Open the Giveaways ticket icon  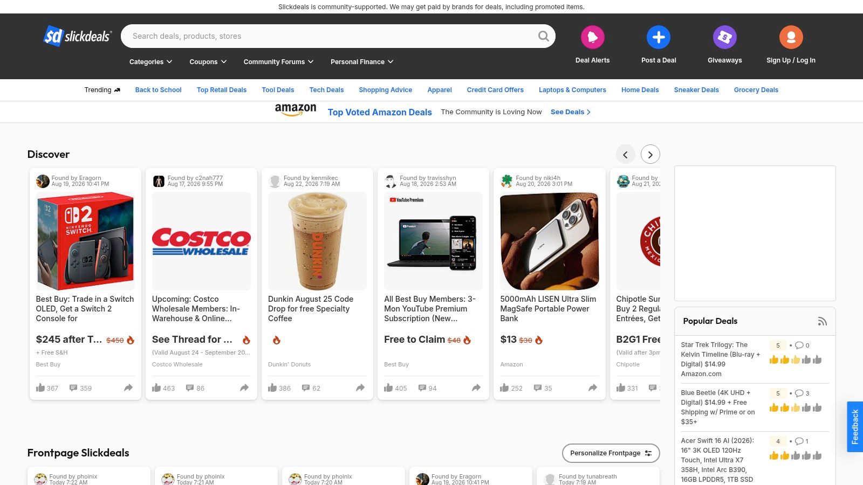coord(724,37)
